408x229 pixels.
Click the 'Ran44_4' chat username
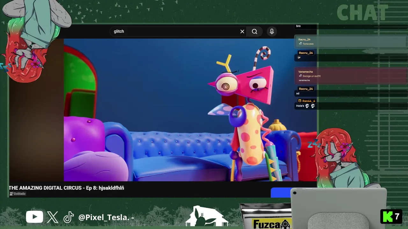[x=309, y=101]
